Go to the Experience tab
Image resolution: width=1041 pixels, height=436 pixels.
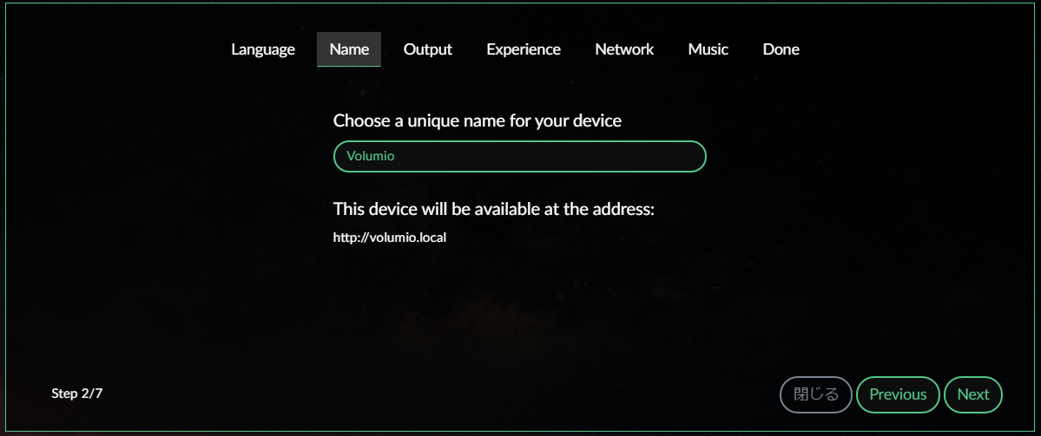(x=524, y=49)
